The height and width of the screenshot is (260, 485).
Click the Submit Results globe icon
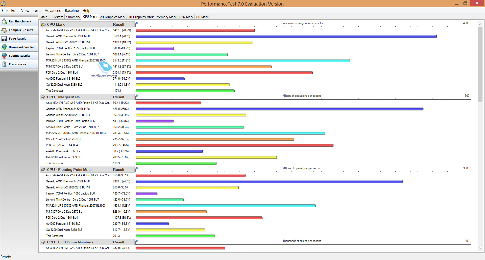[x=4, y=56]
